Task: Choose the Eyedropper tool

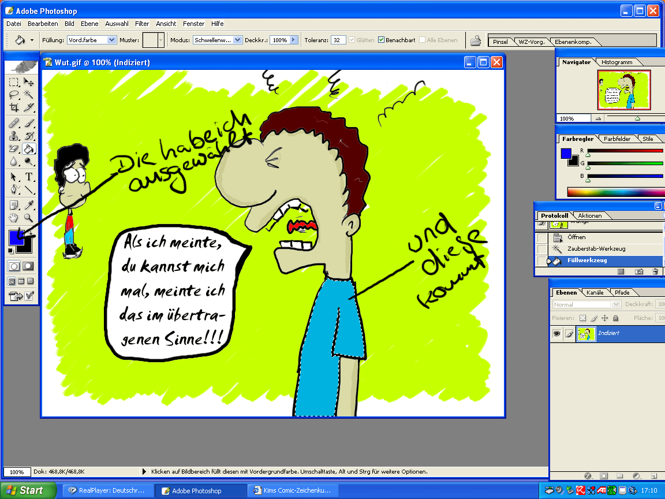Action: [x=29, y=205]
